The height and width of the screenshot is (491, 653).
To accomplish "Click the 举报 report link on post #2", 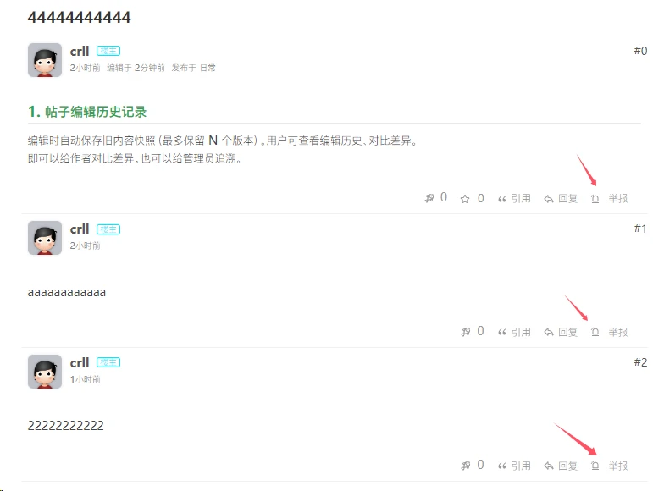I will point(618,466).
